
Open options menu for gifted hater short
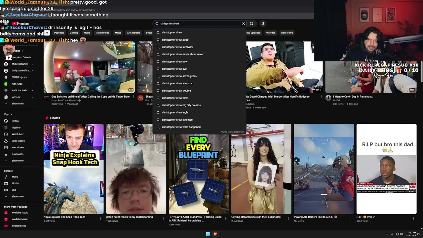tap(163, 218)
